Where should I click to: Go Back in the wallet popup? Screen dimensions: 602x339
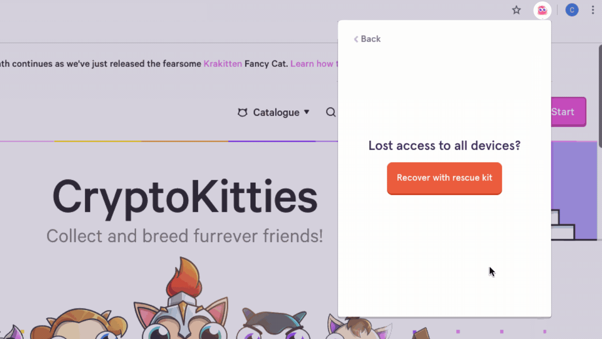pos(367,39)
